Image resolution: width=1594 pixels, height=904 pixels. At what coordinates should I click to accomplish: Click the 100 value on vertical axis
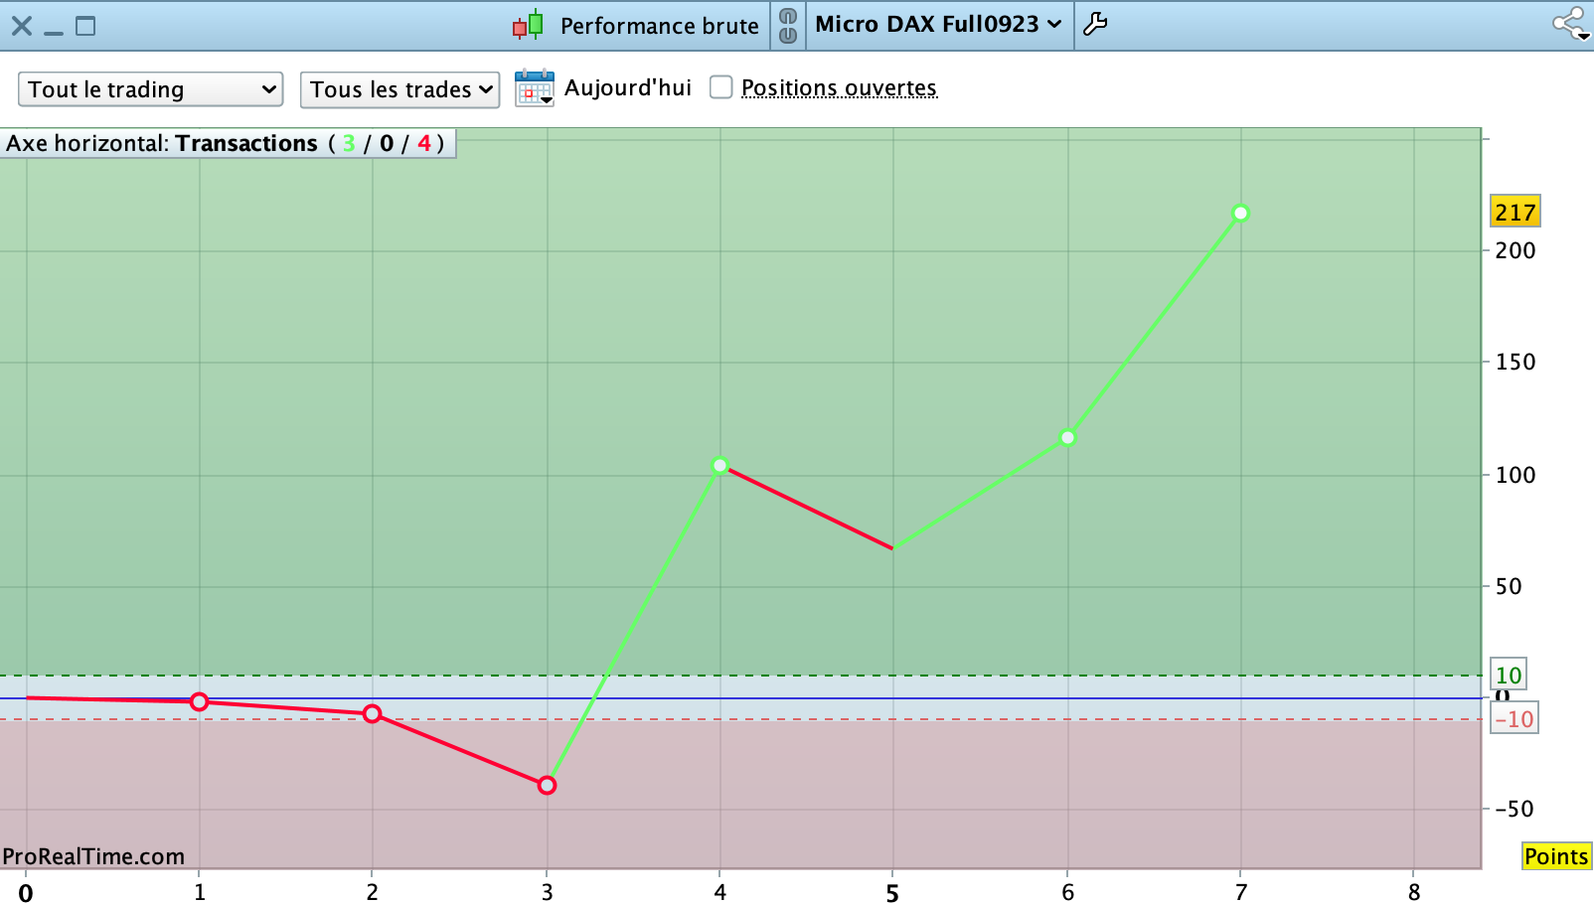pos(1515,475)
